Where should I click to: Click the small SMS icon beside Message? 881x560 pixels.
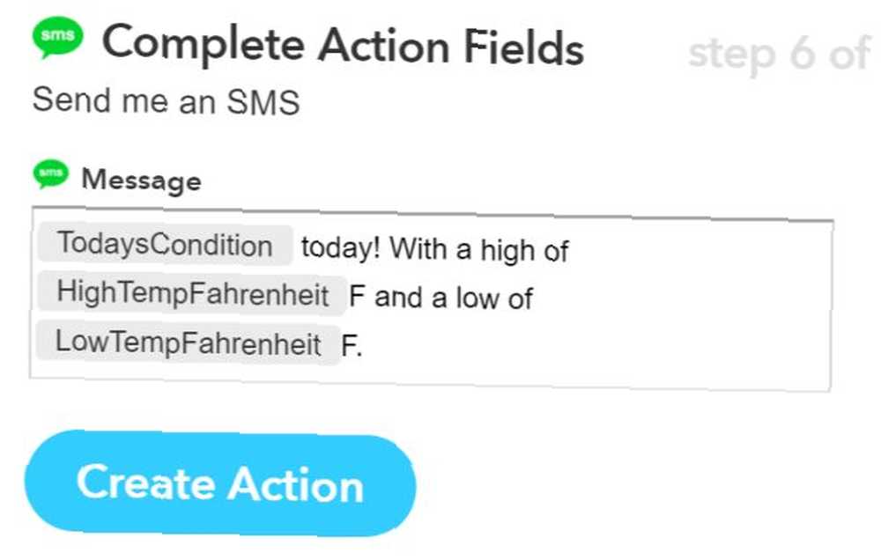click(50, 174)
